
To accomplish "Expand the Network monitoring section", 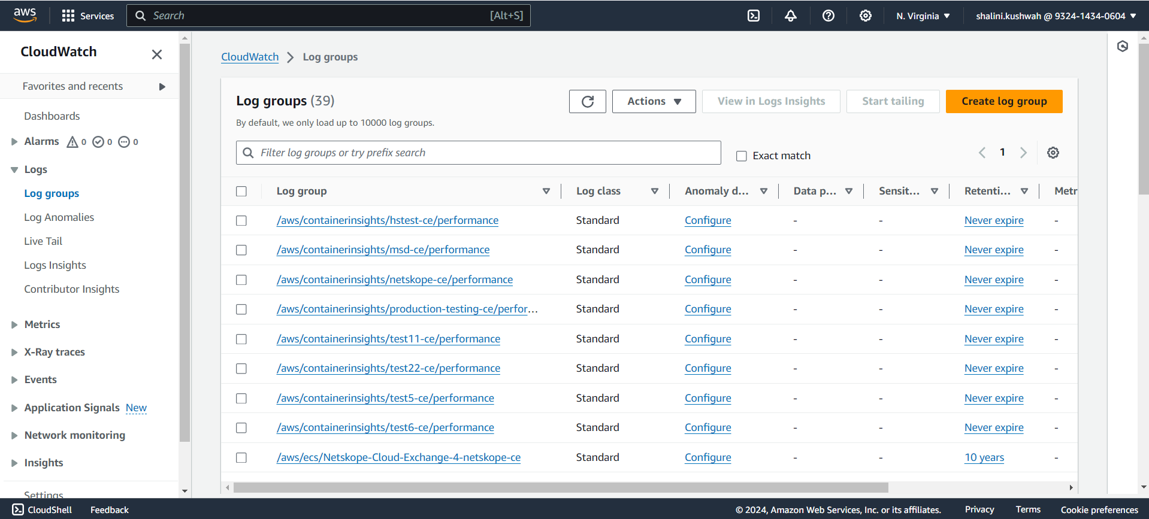I will tap(14, 435).
